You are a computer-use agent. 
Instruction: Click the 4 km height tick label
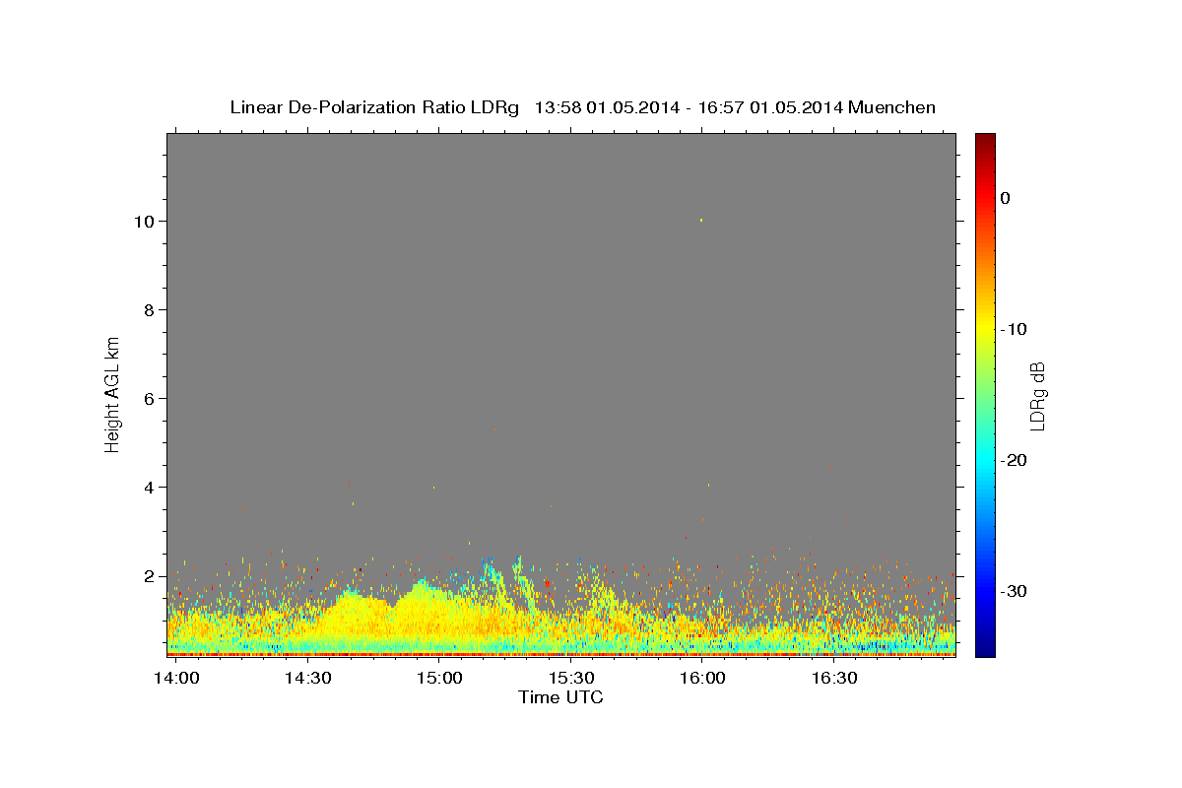[x=150, y=487]
